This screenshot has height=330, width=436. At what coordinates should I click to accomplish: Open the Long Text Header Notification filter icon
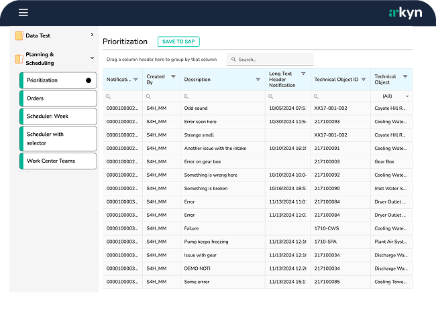point(303,74)
